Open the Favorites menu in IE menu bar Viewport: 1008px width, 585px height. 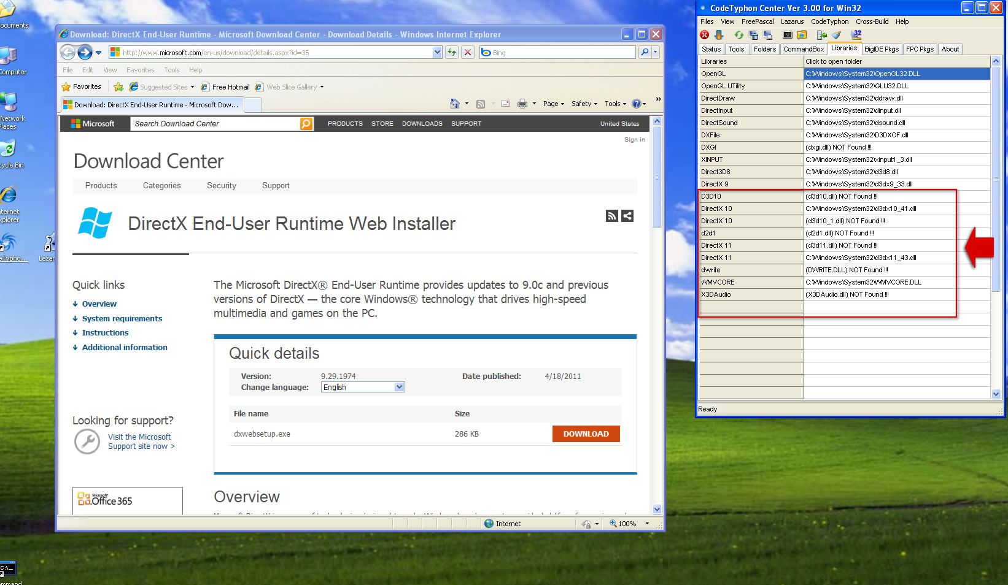pos(140,70)
